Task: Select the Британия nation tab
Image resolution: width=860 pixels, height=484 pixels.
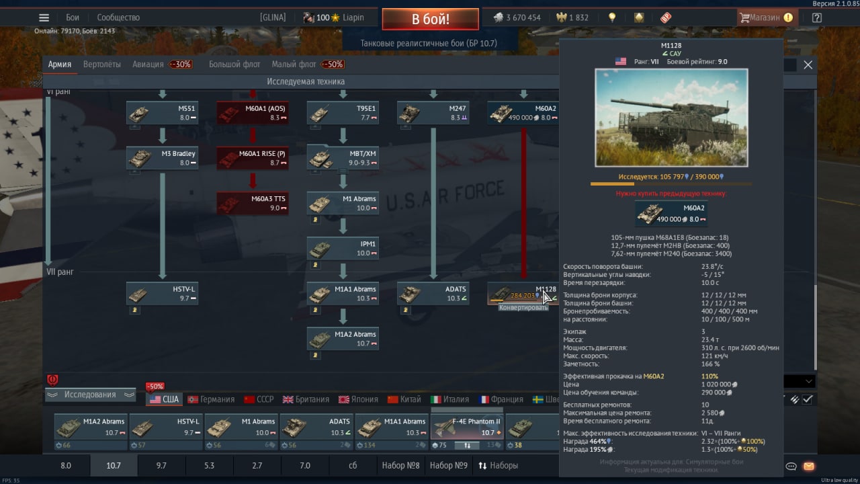Action: pyautogui.click(x=306, y=399)
